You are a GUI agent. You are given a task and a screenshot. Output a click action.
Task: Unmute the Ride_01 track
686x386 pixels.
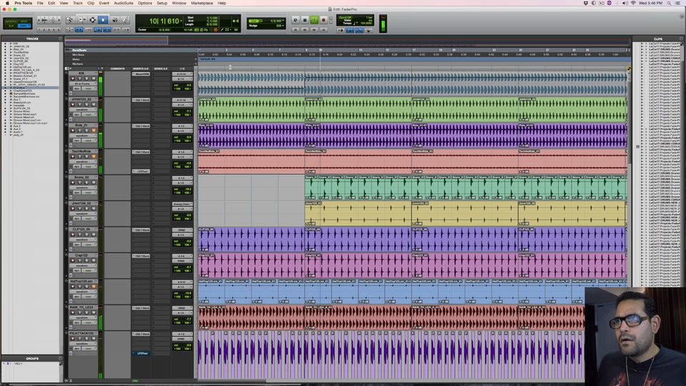pos(94,130)
